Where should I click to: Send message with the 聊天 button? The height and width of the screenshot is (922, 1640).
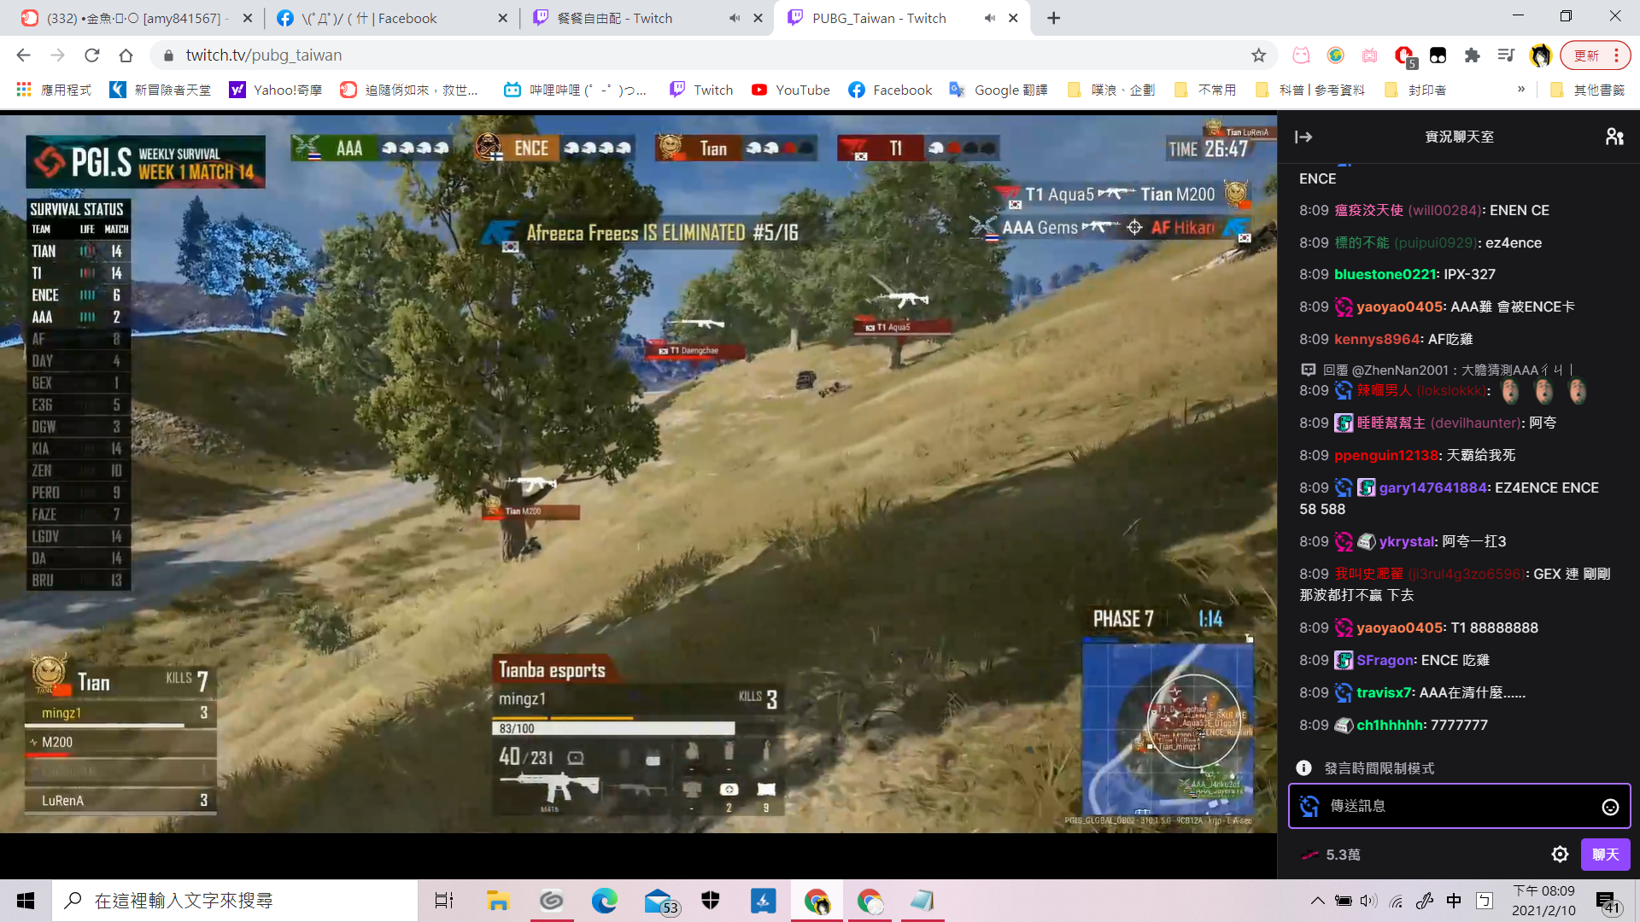(1605, 855)
